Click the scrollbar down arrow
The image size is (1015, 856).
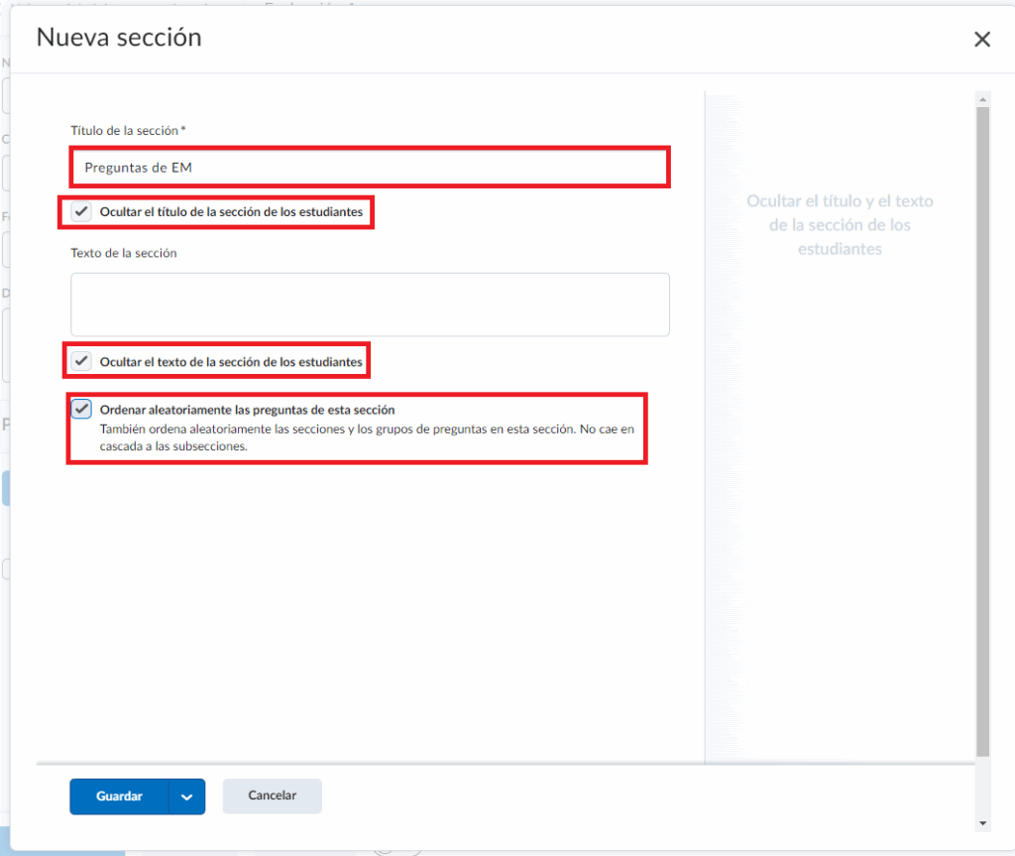pyautogui.click(x=982, y=822)
